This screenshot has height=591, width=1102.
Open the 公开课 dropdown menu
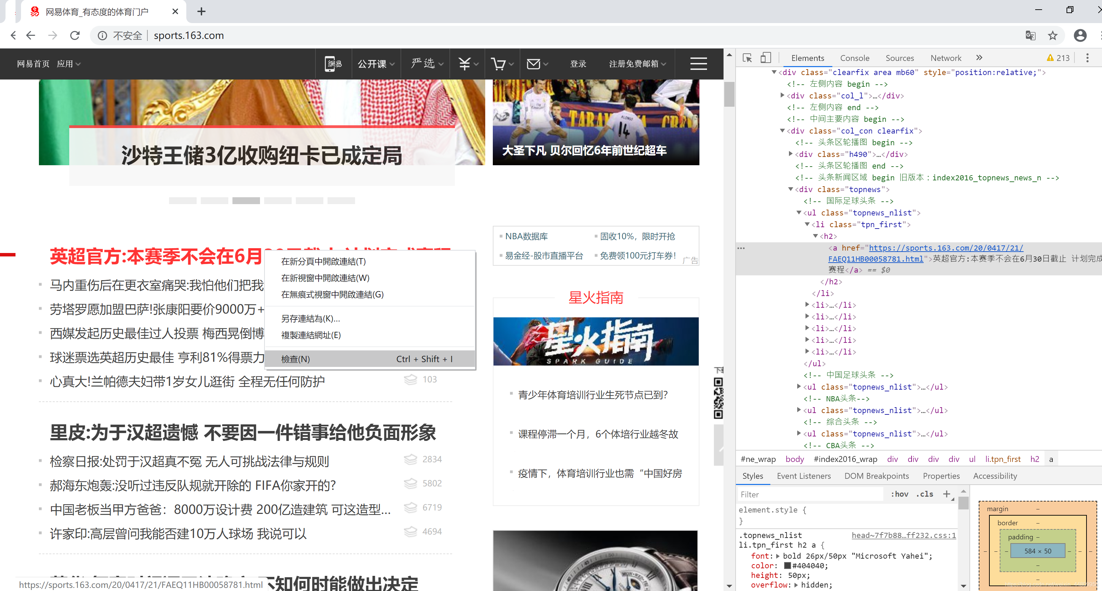point(376,64)
